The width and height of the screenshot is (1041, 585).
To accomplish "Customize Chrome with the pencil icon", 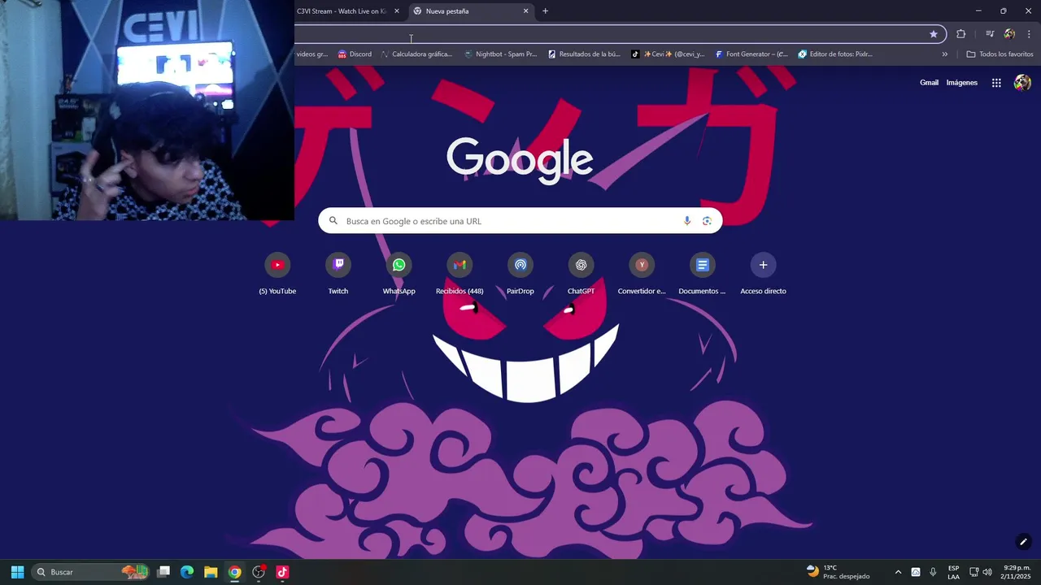I will (x=1023, y=542).
